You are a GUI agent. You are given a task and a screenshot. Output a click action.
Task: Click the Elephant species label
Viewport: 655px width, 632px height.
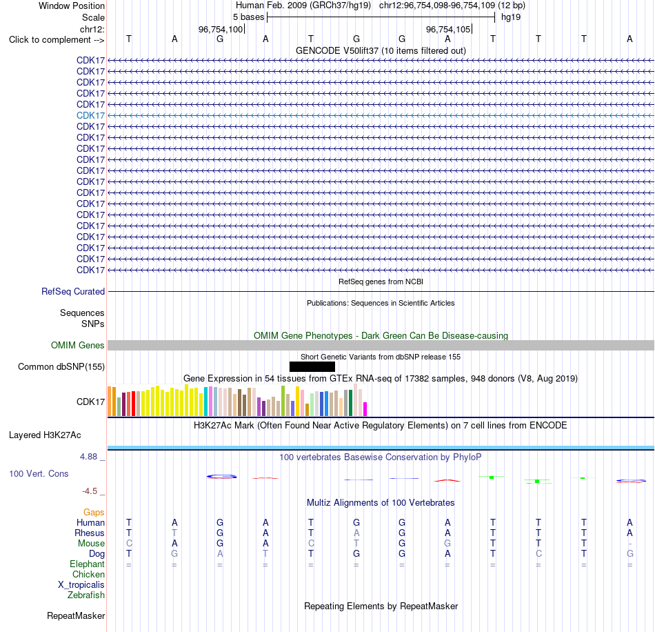pyautogui.click(x=88, y=564)
